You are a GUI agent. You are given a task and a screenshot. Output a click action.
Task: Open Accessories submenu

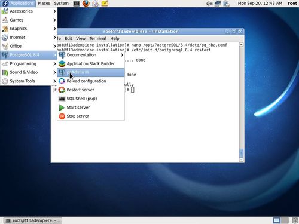pos(29,11)
